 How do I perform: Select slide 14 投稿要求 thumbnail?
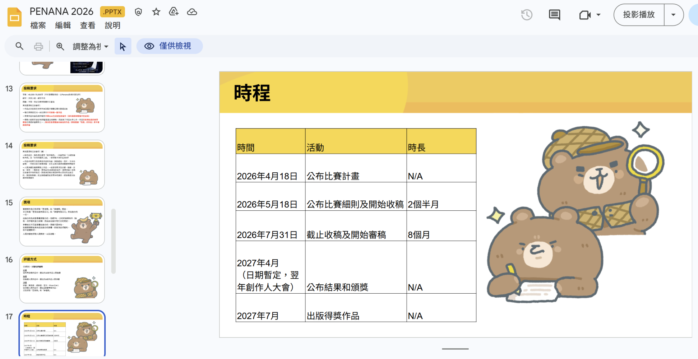pyautogui.click(x=62, y=164)
